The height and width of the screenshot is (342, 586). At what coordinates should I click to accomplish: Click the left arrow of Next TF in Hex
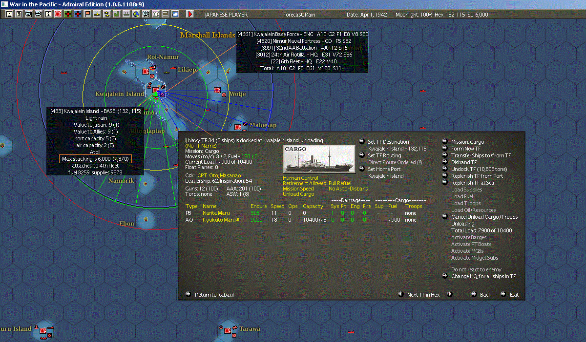tap(400, 294)
